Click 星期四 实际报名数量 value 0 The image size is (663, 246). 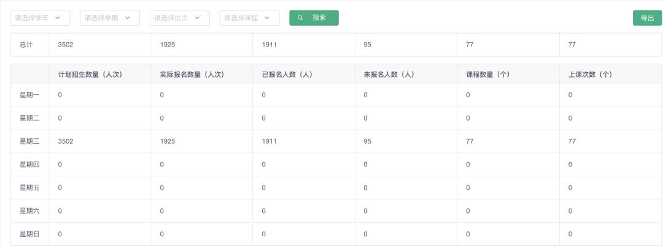click(x=162, y=165)
